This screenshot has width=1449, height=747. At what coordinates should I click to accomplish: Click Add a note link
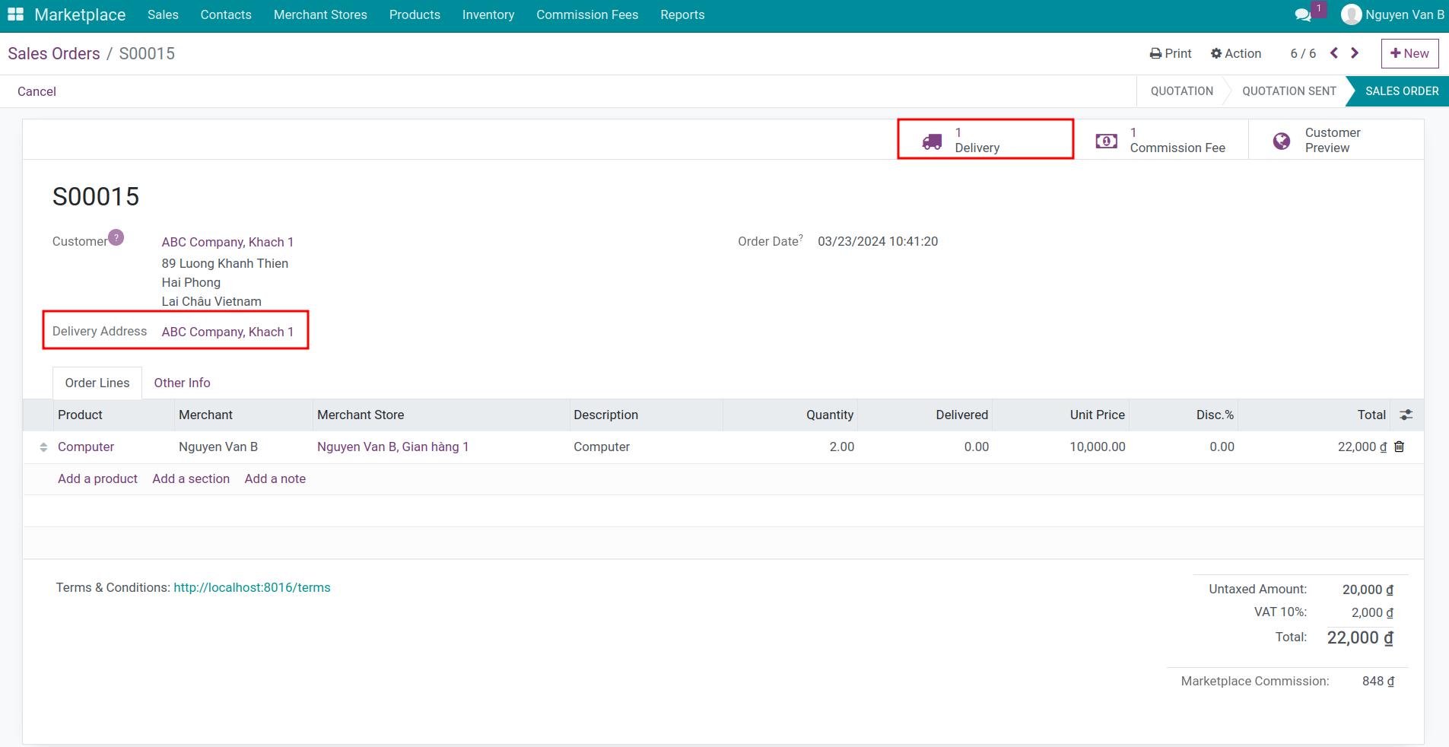pos(275,478)
